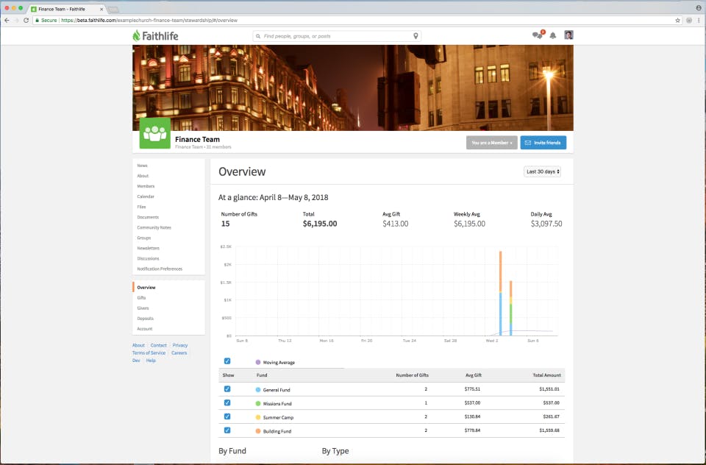Screen dimensions: 706x465
Task: Click the Finance Team group name
Action: coord(197,140)
